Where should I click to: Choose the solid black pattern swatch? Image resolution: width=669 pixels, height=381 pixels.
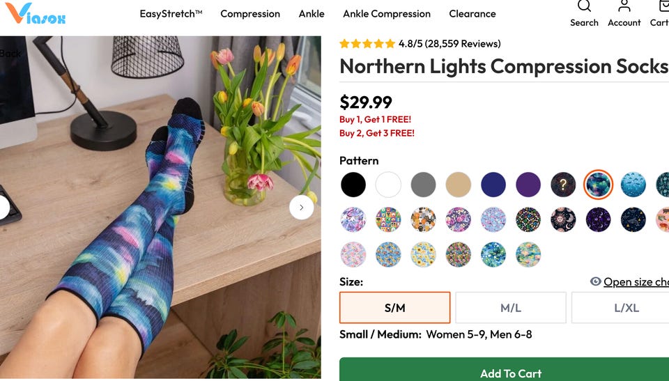coord(353,185)
